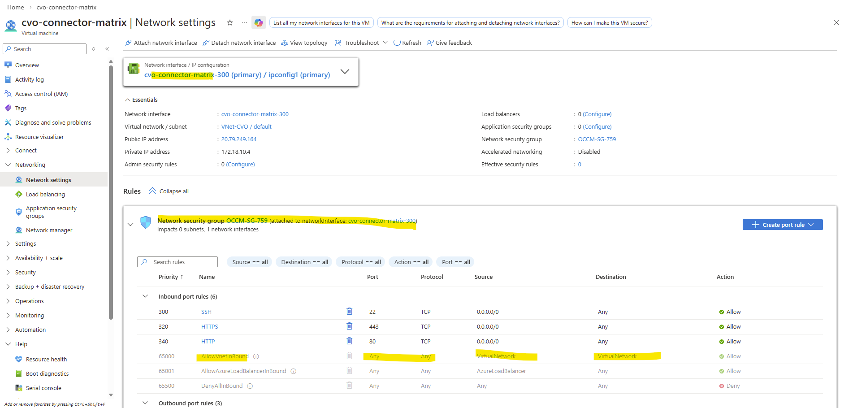Open the View topology tool
The width and height of the screenshot is (844, 408).
[304, 43]
